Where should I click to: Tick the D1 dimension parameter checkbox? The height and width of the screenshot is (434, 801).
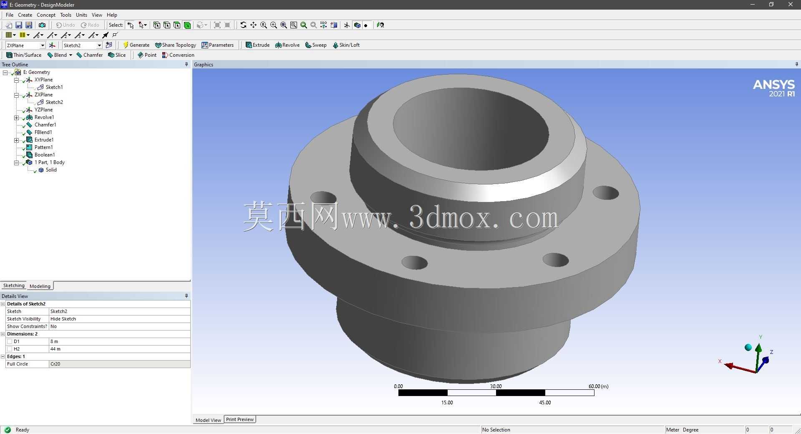10,341
